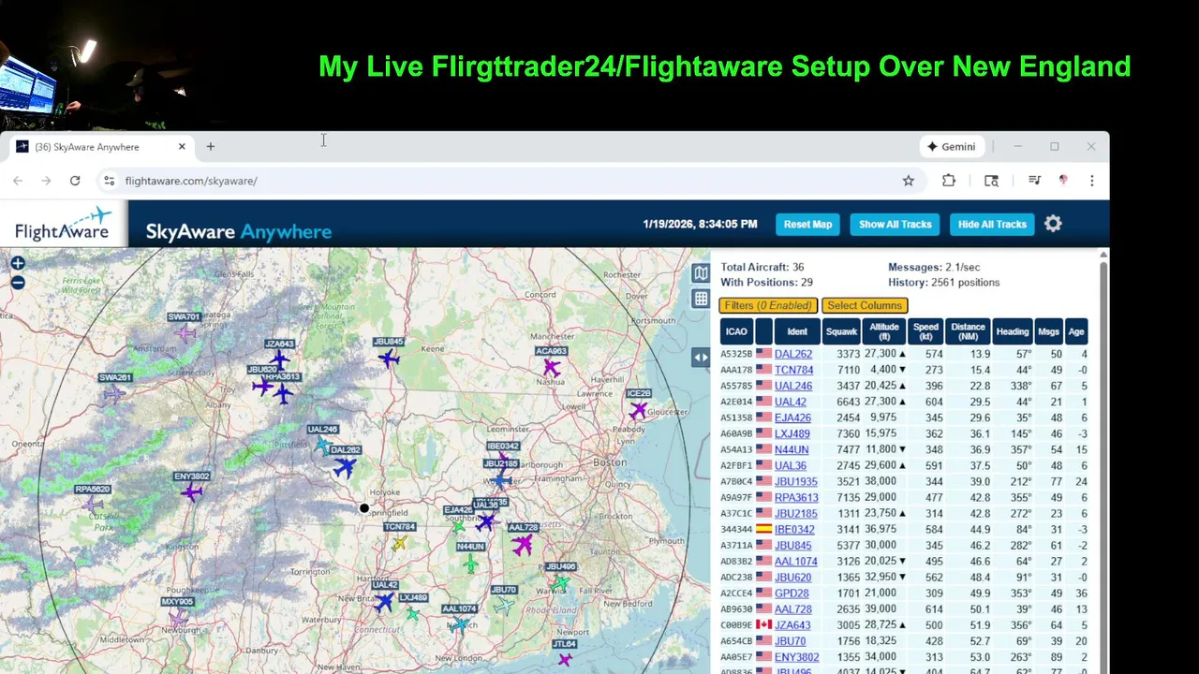This screenshot has height=674, width=1199.
Task: Close the SkyAware Anywhere tab
Action: (x=182, y=147)
